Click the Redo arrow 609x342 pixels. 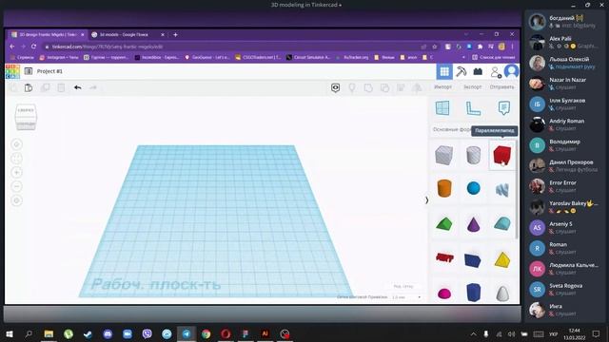point(93,87)
